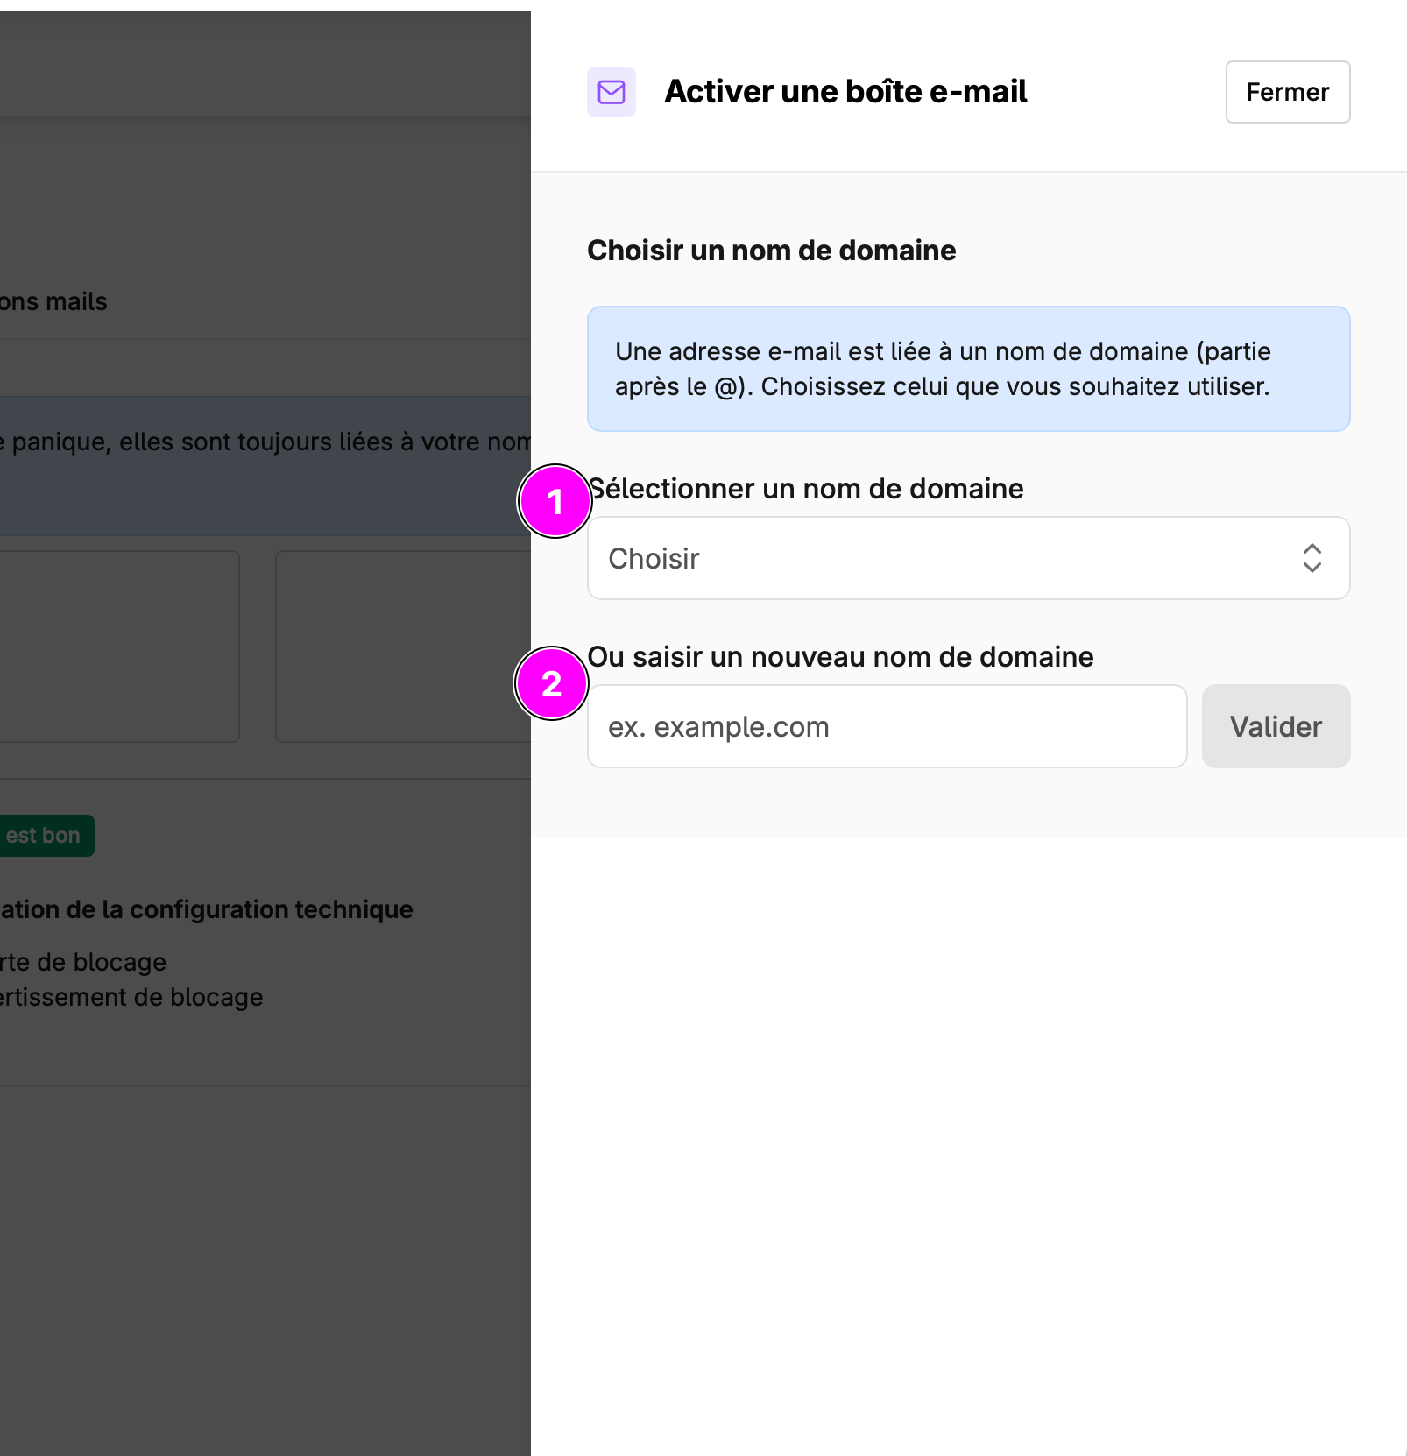Click the blue info box about e-mail domains
1407x1456 pixels.
coord(968,369)
